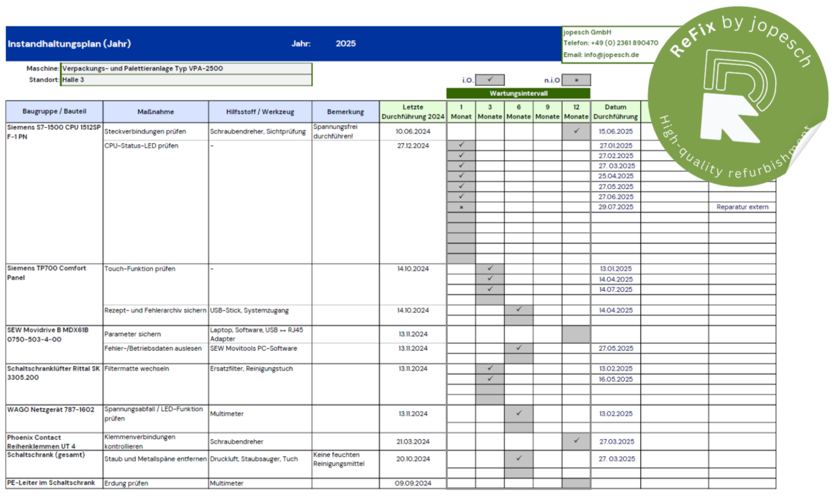The height and width of the screenshot is (496, 835).
Task: Select the 'Datum Durchführung' column header
Action: (x=616, y=111)
